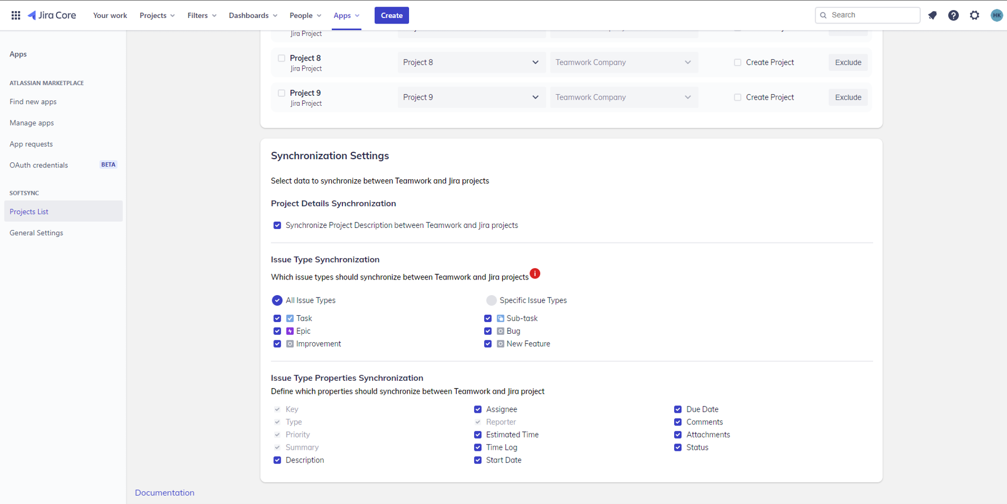Uncheck Synchronize Project Description checkbox
Screen dimensions: 1007x504
[x=277, y=225]
